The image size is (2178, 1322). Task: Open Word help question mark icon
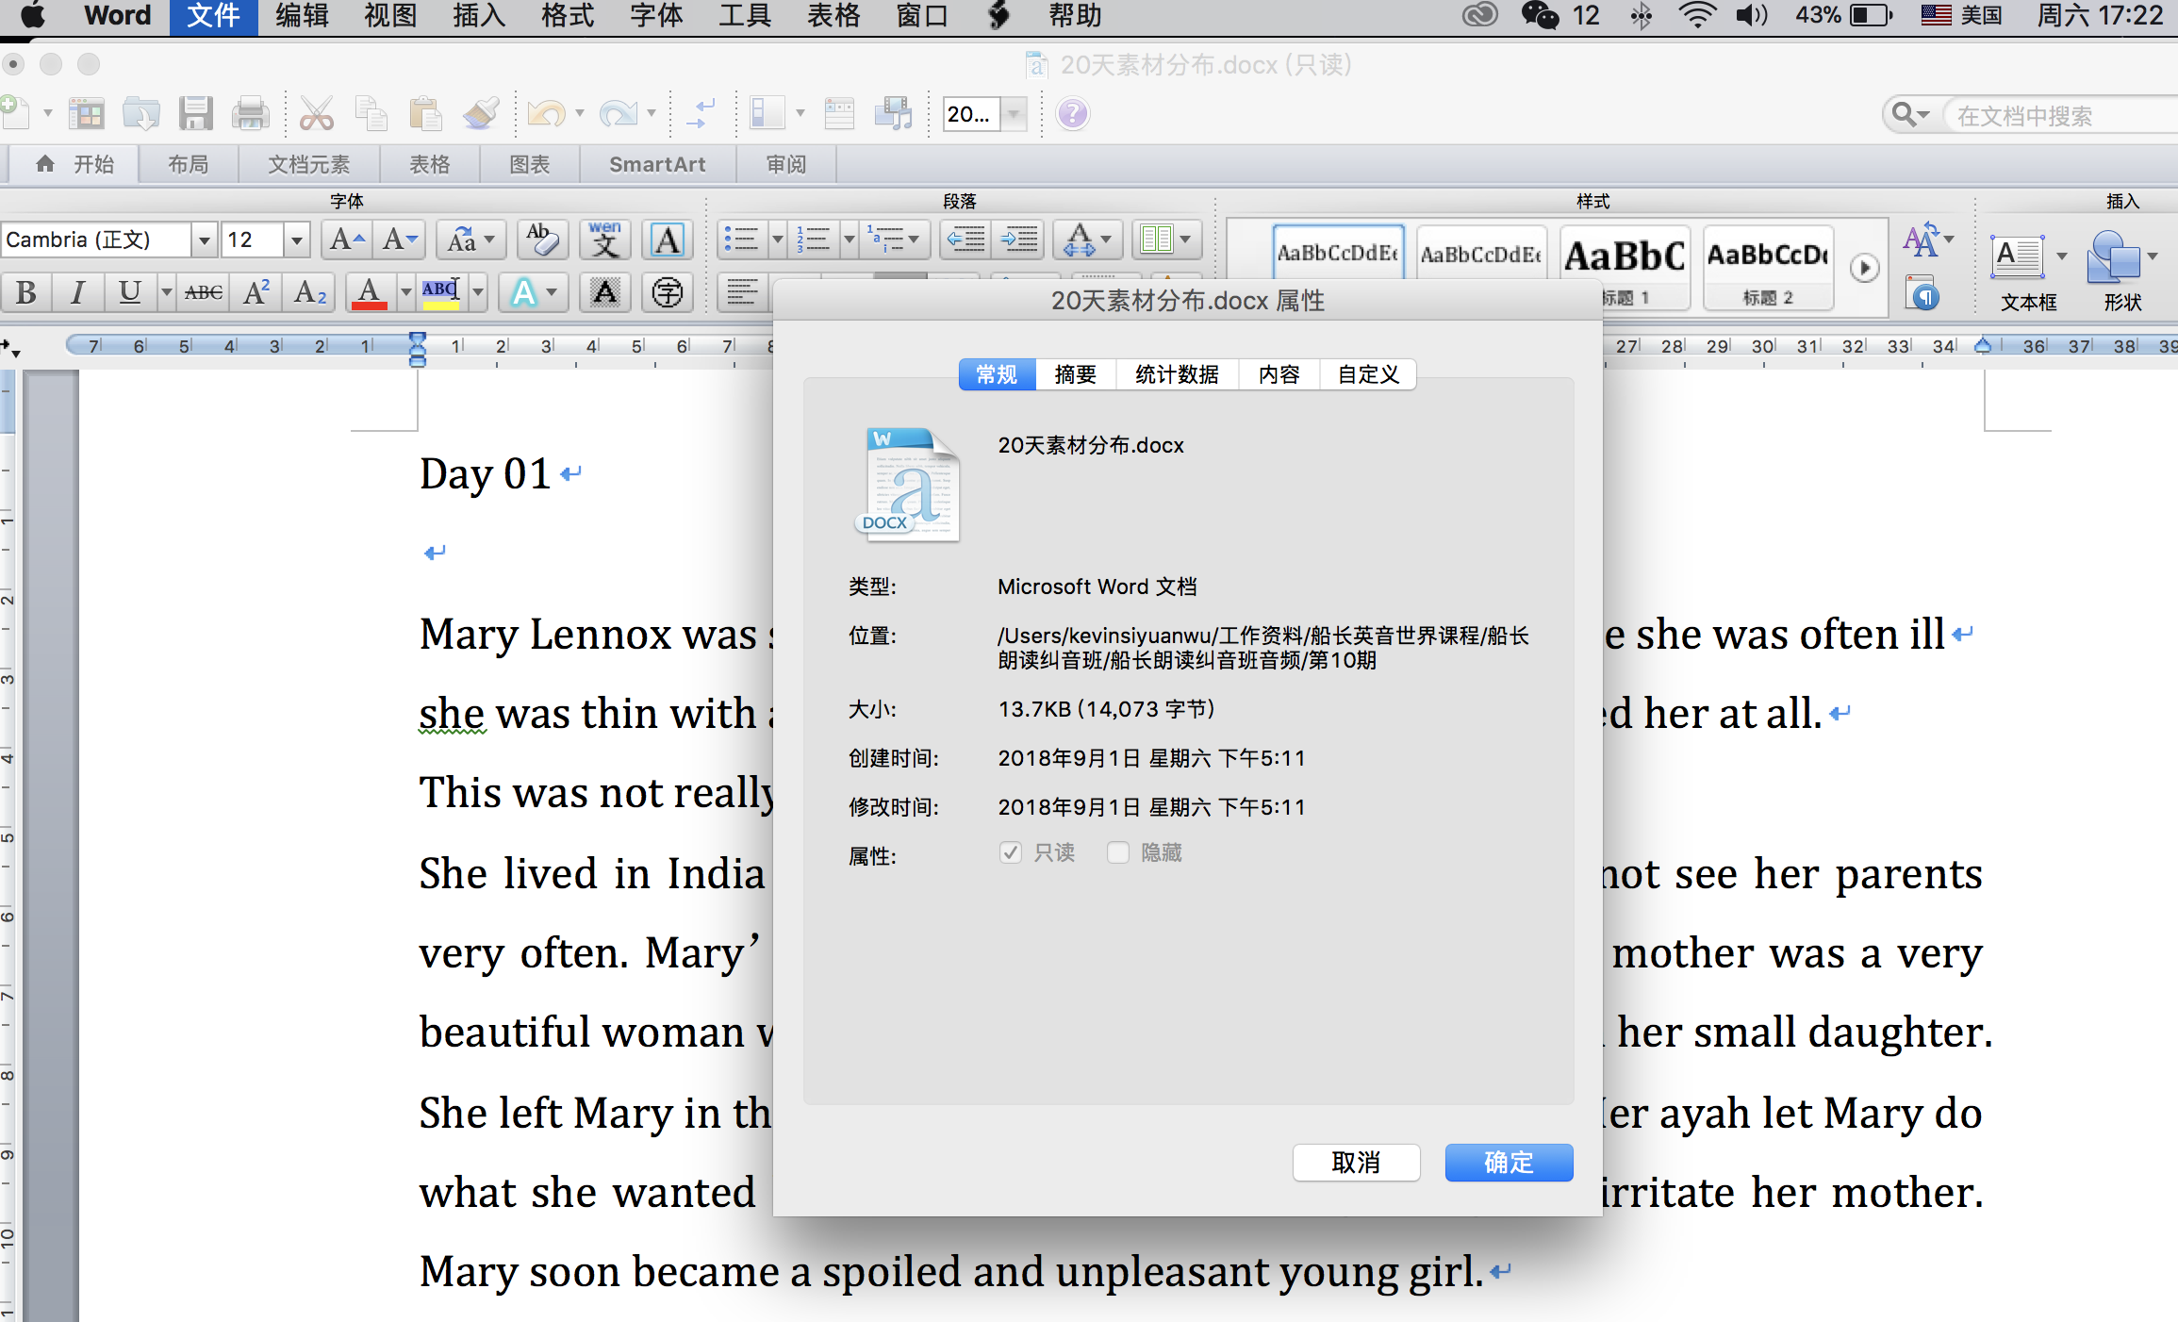tap(1073, 114)
